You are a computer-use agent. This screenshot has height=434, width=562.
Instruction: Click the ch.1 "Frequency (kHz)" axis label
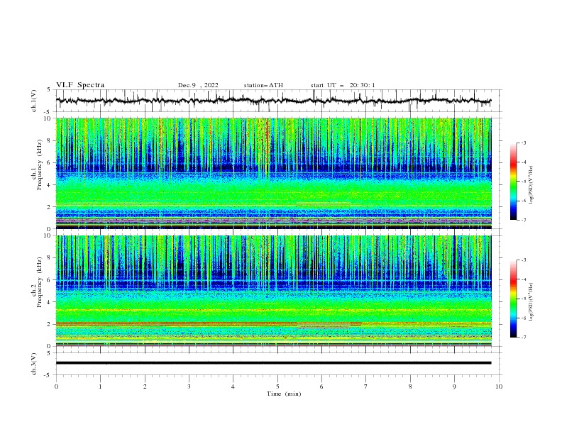coord(40,165)
